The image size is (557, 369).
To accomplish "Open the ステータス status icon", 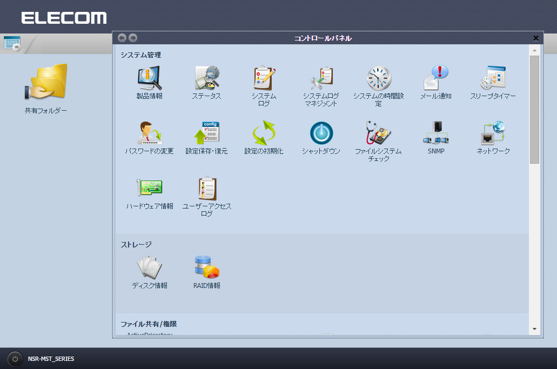I will click(x=207, y=78).
